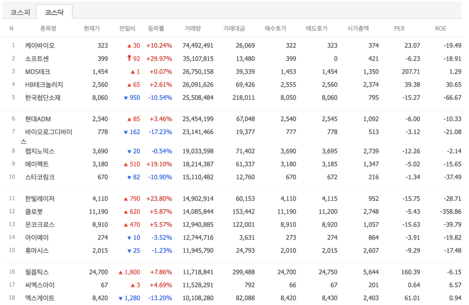Click 한빛레이저's +23.80% change rate
This screenshot has height=305, width=469.
[x=159, y=198]
